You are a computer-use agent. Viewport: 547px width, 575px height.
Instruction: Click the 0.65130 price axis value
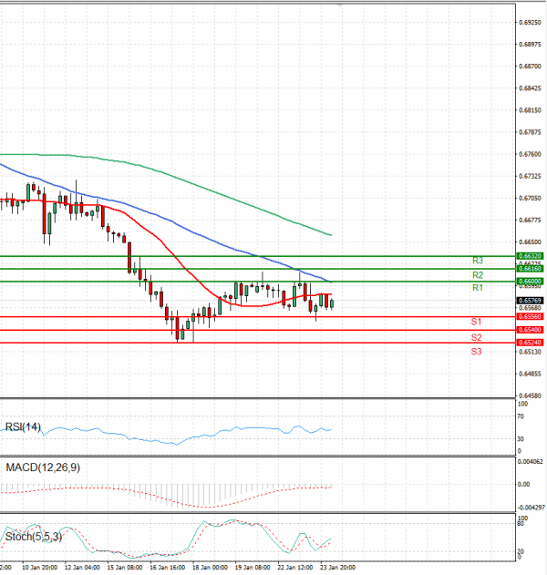[530, 352]
